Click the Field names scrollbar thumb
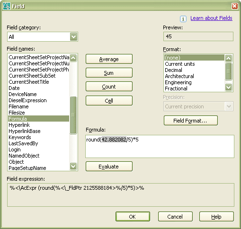Screen dimensions: 241x229 coord(73,115)
